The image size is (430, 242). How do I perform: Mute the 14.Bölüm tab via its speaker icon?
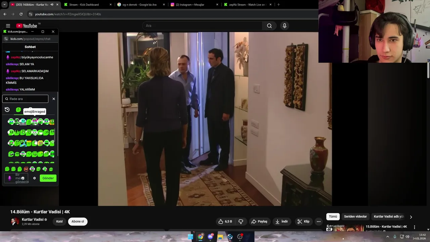tap(52, 5)
